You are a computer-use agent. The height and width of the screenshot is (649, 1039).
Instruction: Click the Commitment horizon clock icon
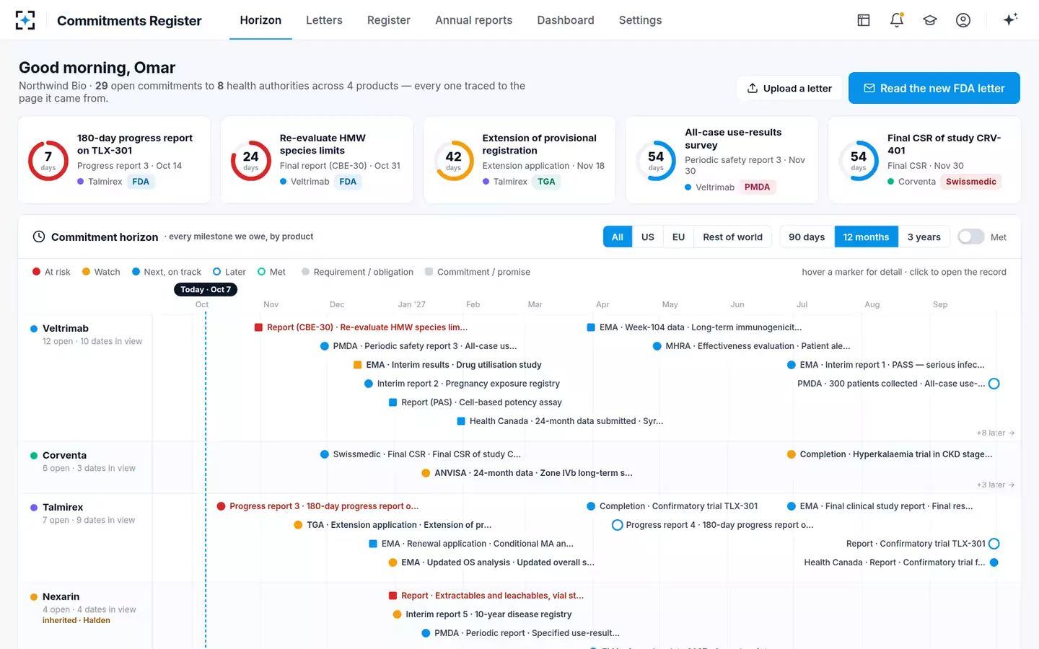(39, 237)
